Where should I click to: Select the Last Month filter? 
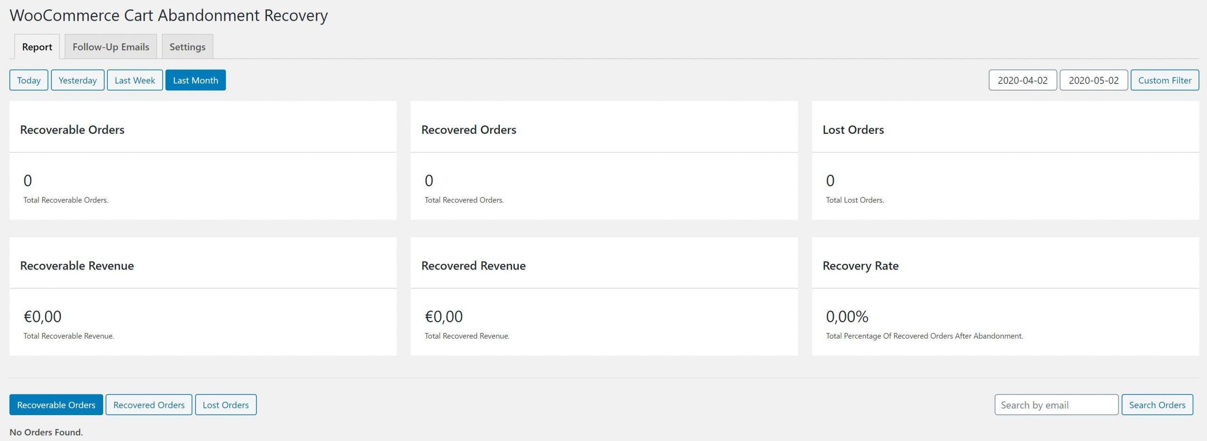pos(196,80)
